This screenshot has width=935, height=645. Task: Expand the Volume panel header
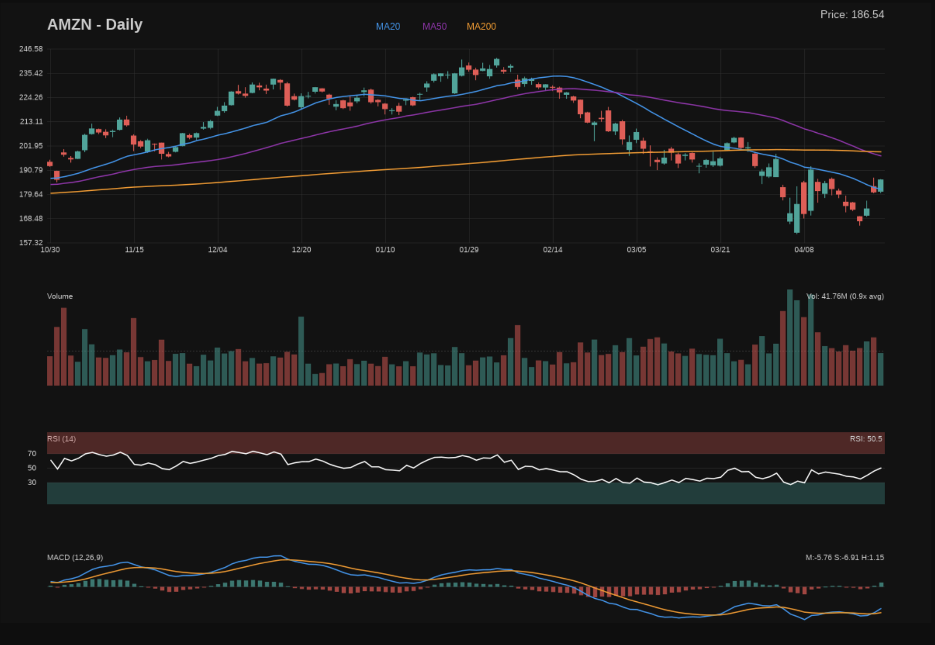click(60, 296)
